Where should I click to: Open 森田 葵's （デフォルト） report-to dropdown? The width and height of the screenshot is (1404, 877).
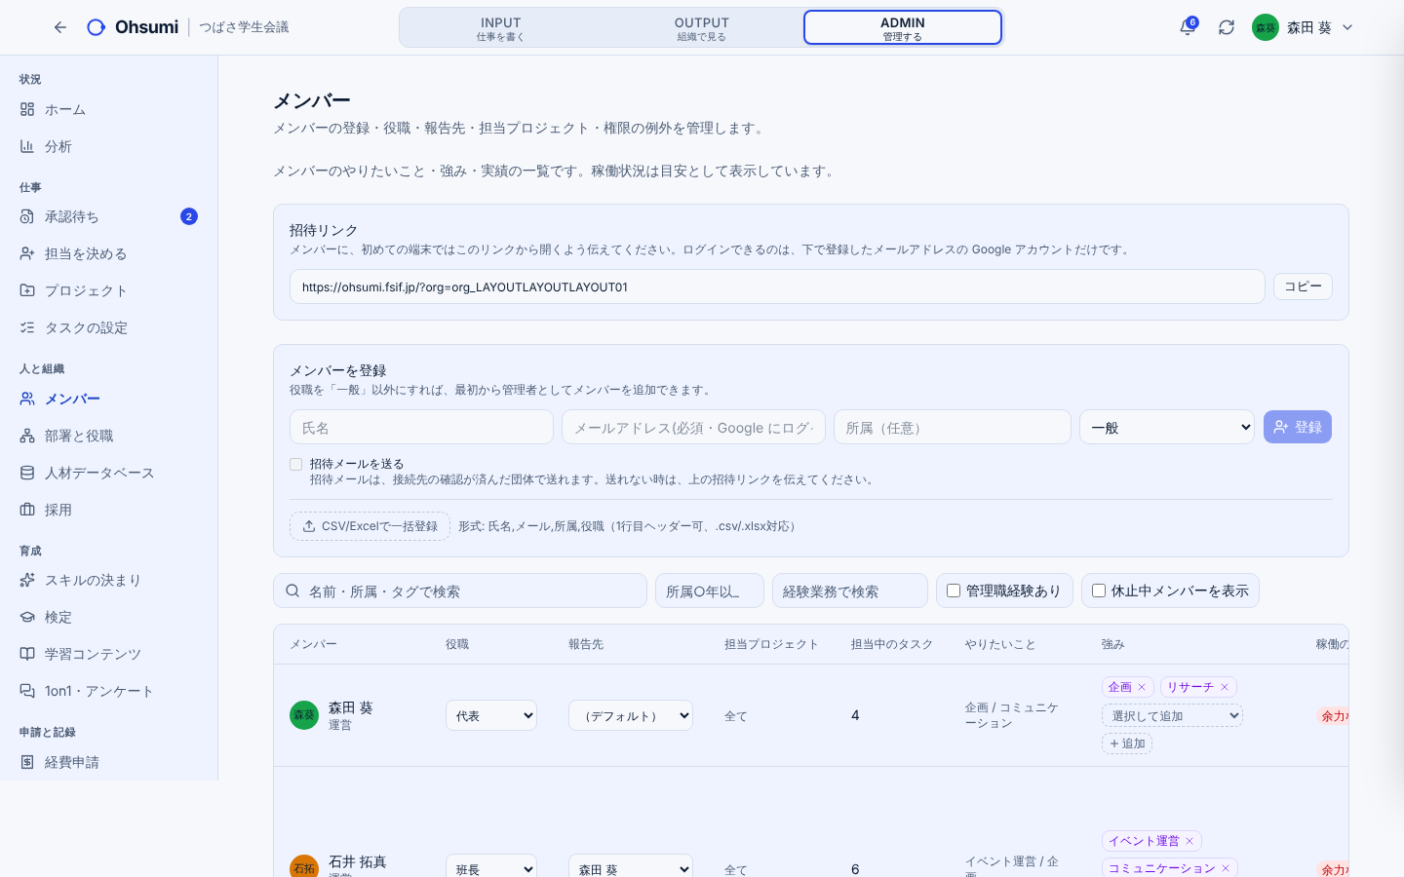point(631,715)
